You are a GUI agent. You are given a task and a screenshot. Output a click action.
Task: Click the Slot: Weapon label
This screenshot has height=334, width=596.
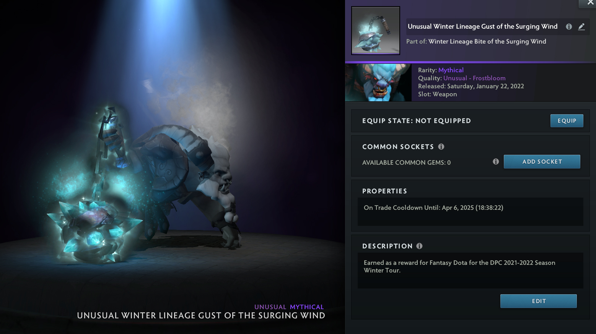[437, 94]
